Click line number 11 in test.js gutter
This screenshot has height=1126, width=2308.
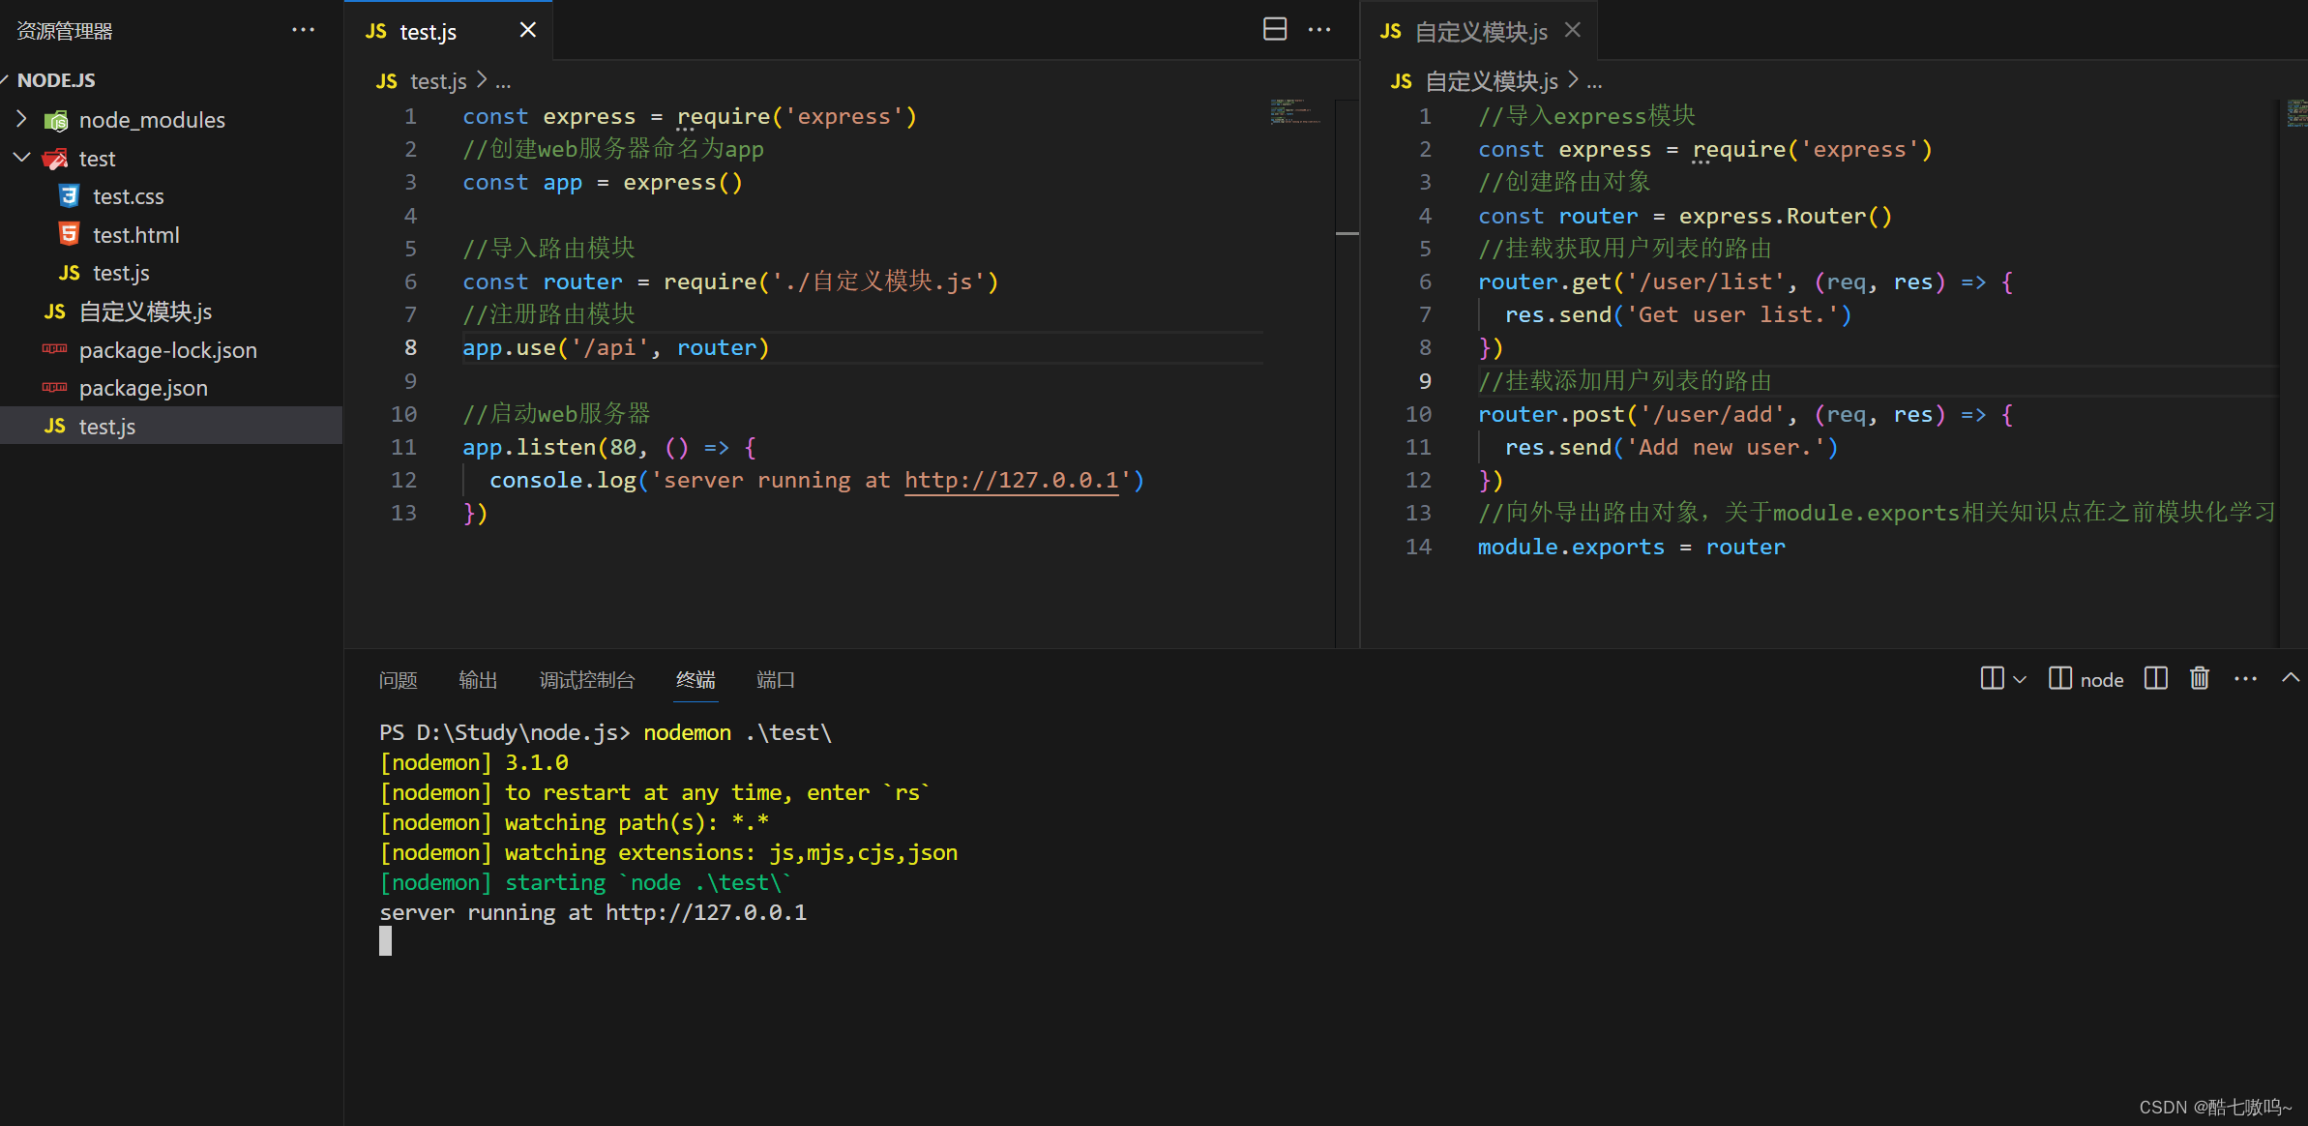click(x=403, y=447)
